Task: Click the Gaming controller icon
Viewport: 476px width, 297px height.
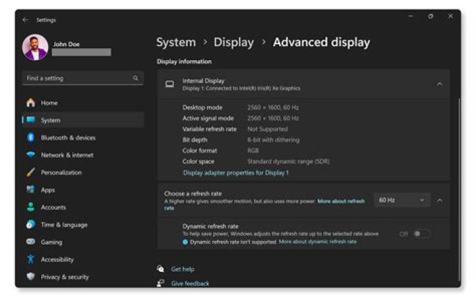Action: click(30, 242)
